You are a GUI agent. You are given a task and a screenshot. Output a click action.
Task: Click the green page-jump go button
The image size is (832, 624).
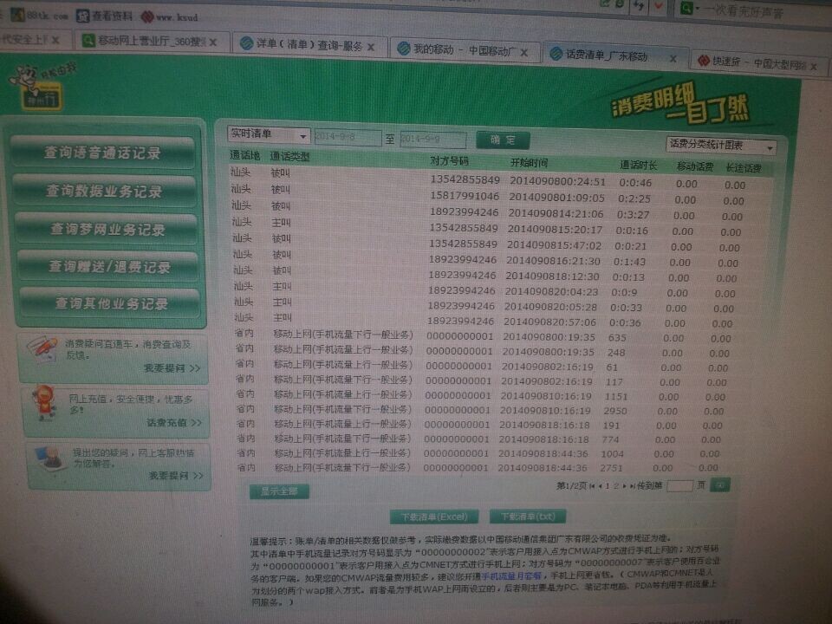click(720, 484)
